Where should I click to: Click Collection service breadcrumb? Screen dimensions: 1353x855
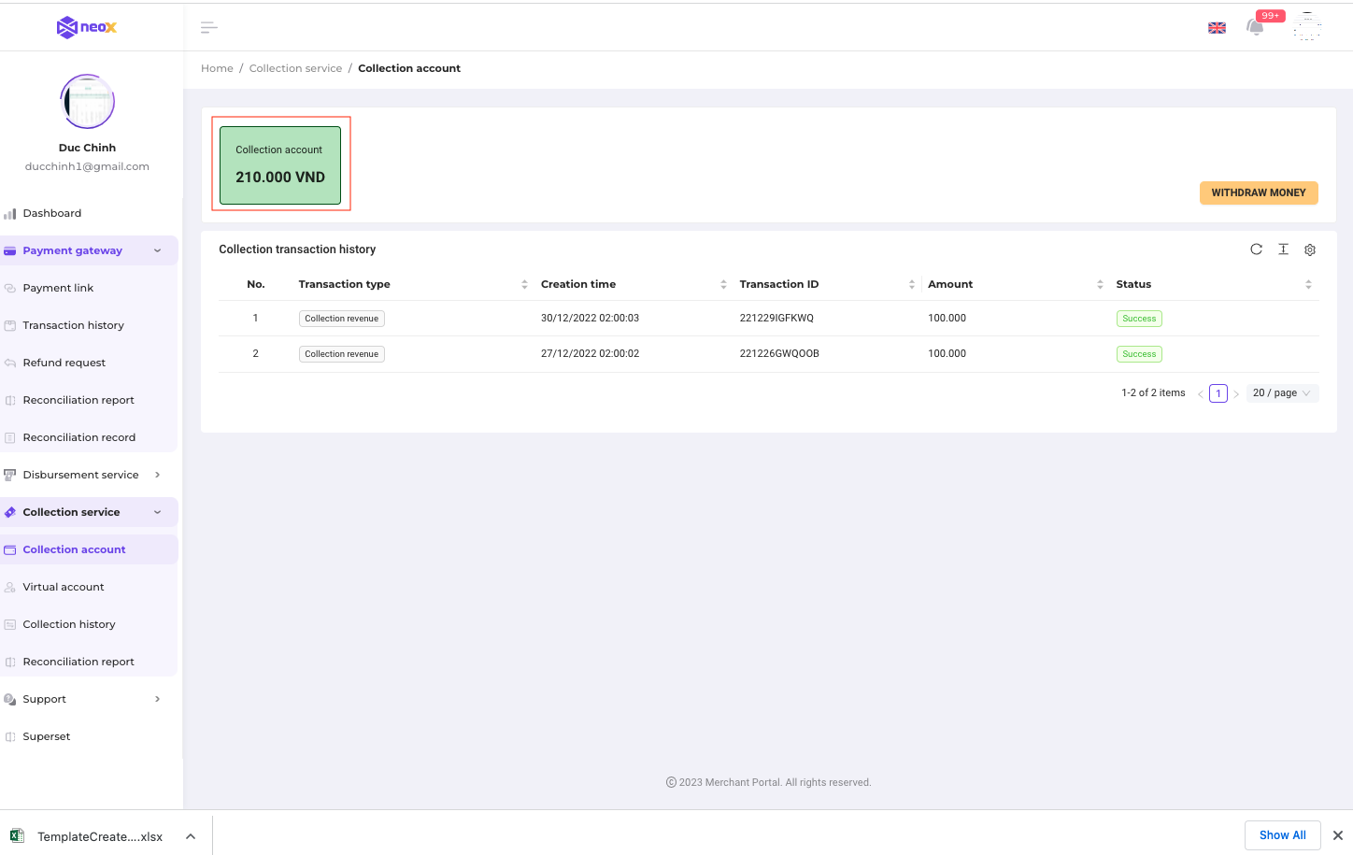(295, 68)
